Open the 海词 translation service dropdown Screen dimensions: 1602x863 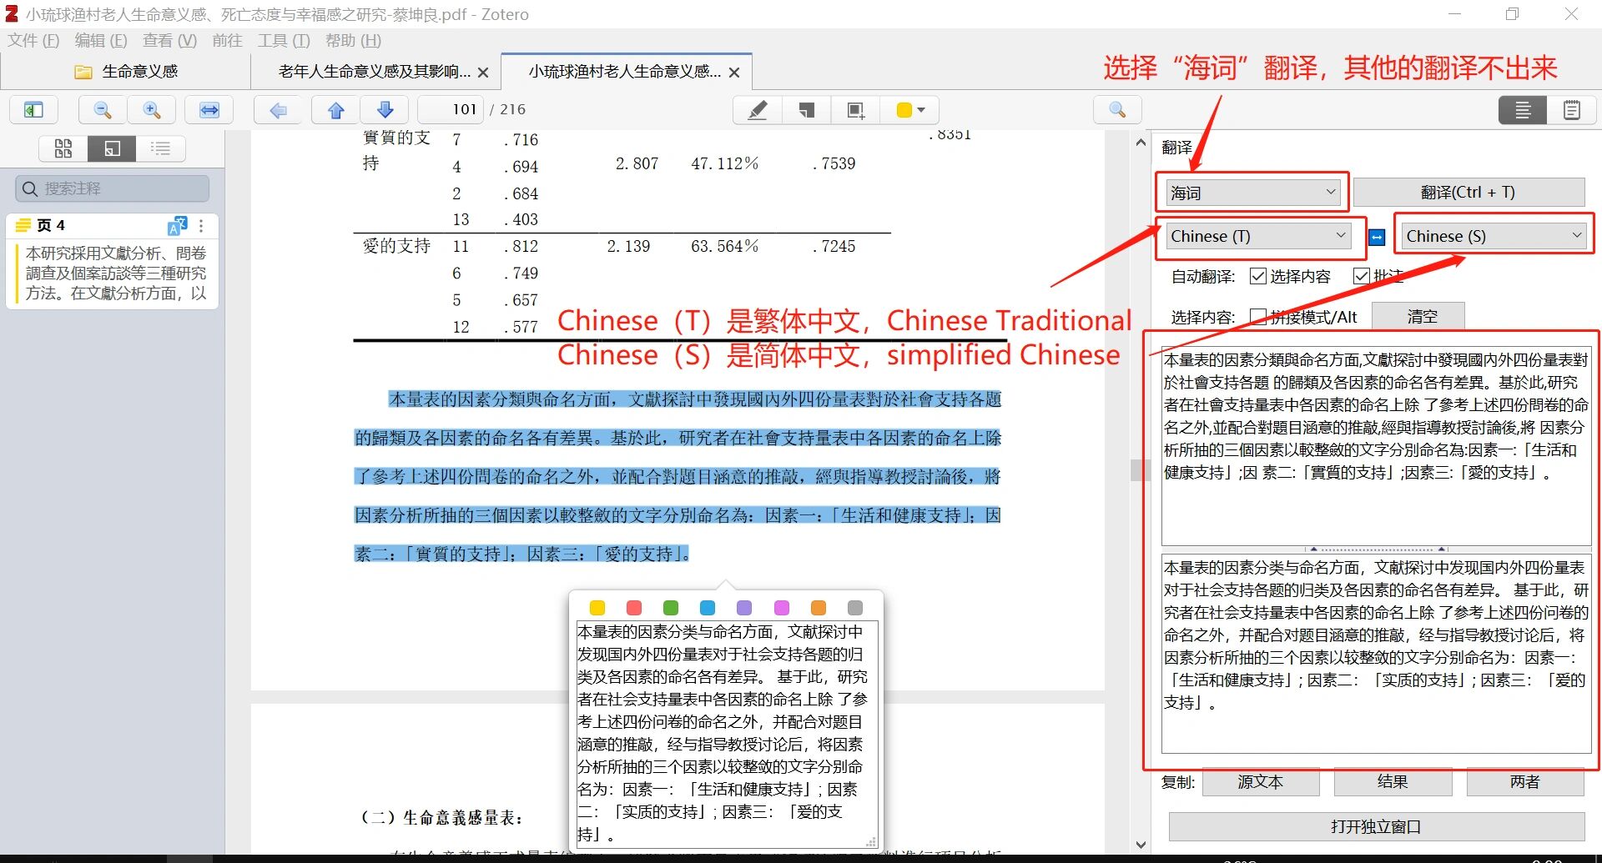pos(1252,193)
